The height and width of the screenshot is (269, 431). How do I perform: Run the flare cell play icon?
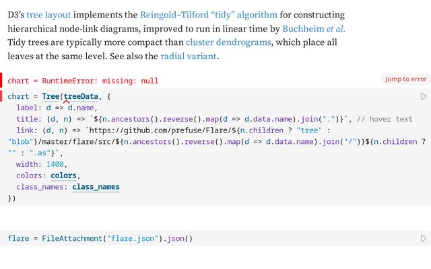[424, 238]
